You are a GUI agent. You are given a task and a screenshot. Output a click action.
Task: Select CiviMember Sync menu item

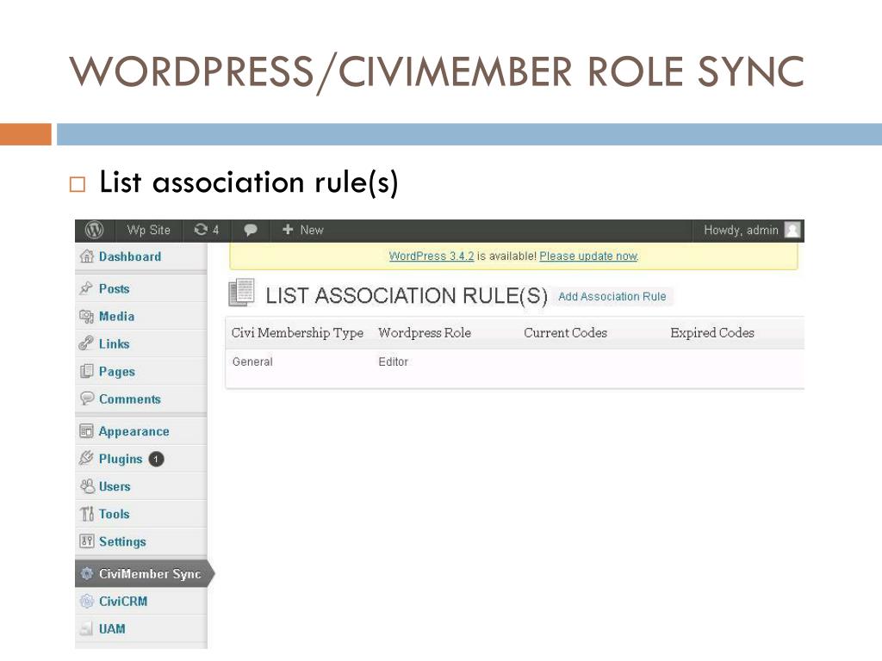point(150,574)
